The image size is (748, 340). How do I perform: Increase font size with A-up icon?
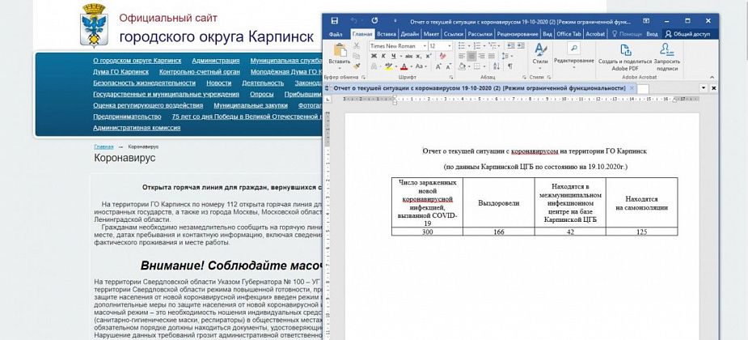(x=438, y=66)
